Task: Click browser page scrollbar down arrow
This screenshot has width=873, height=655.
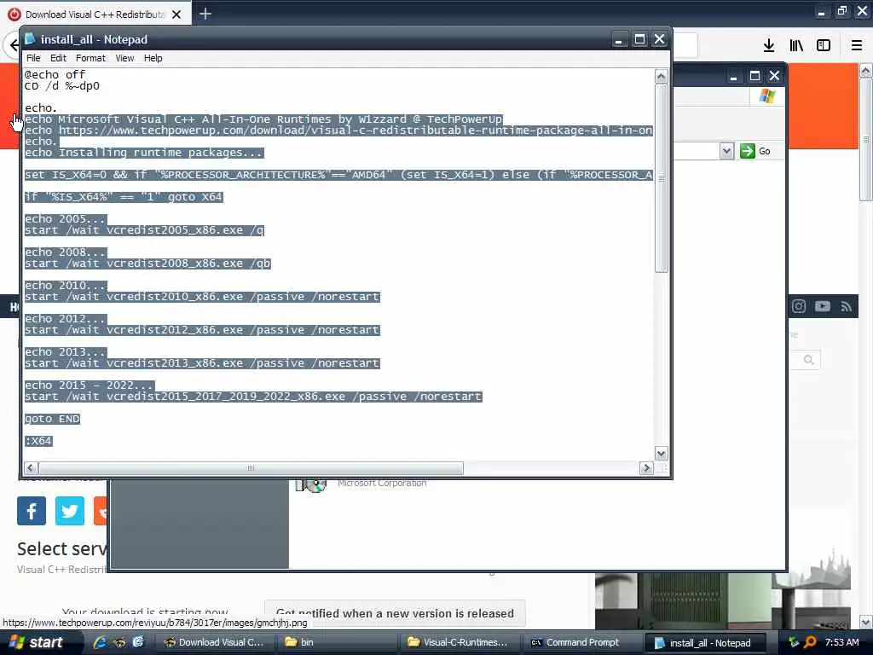Action: [866, 622]
